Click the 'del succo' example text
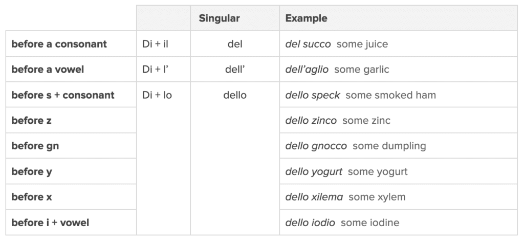The image size is (524, 242). pyautogui.click(x=308, y=44)
